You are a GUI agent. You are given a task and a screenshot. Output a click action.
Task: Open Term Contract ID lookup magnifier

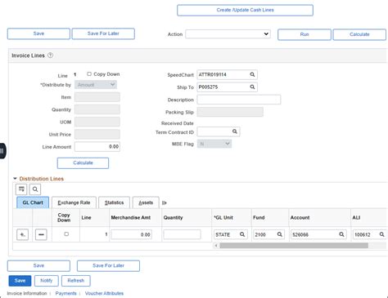(x=235, y=131)
